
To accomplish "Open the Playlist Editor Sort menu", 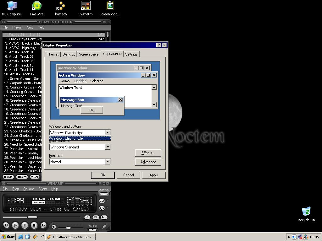I will click(x=30, y=27).
